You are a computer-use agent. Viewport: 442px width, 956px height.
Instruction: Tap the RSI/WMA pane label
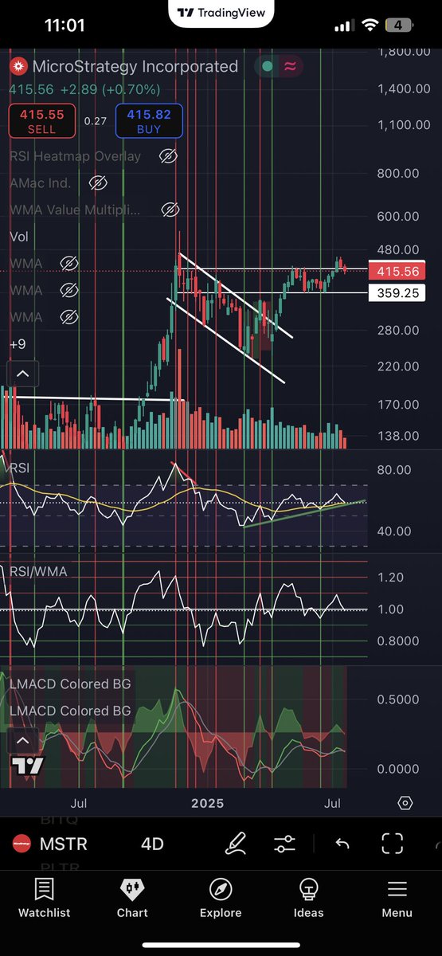(38, 571)
